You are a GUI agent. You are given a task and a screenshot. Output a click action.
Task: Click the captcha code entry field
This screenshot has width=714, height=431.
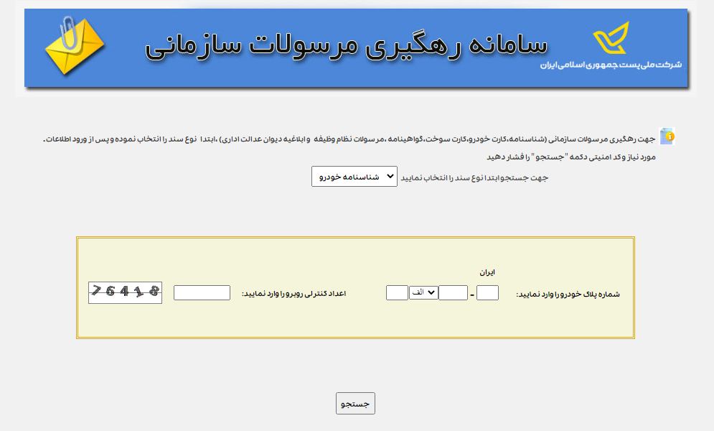(x=202, y=292)
